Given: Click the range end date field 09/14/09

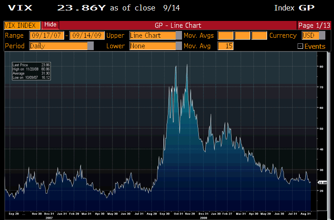Looking at the screenshot, I should coord(86,36).
